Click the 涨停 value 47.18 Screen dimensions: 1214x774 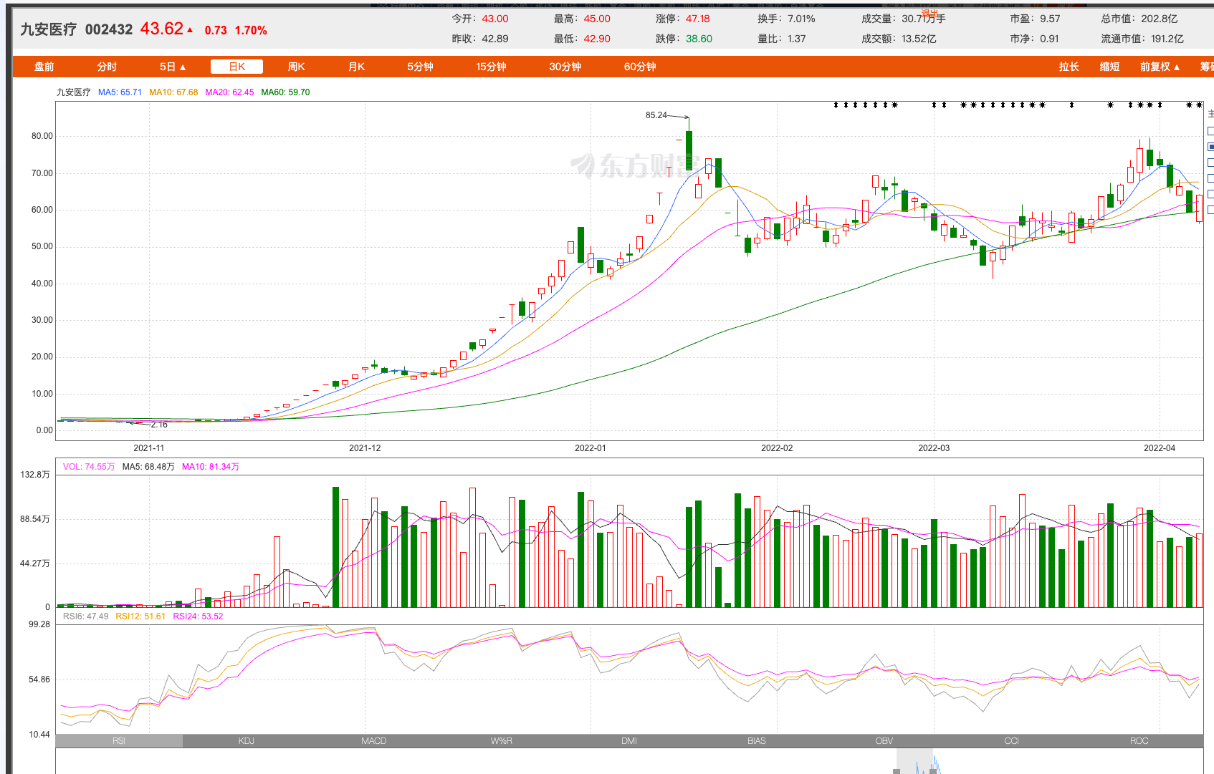(698, 19)
